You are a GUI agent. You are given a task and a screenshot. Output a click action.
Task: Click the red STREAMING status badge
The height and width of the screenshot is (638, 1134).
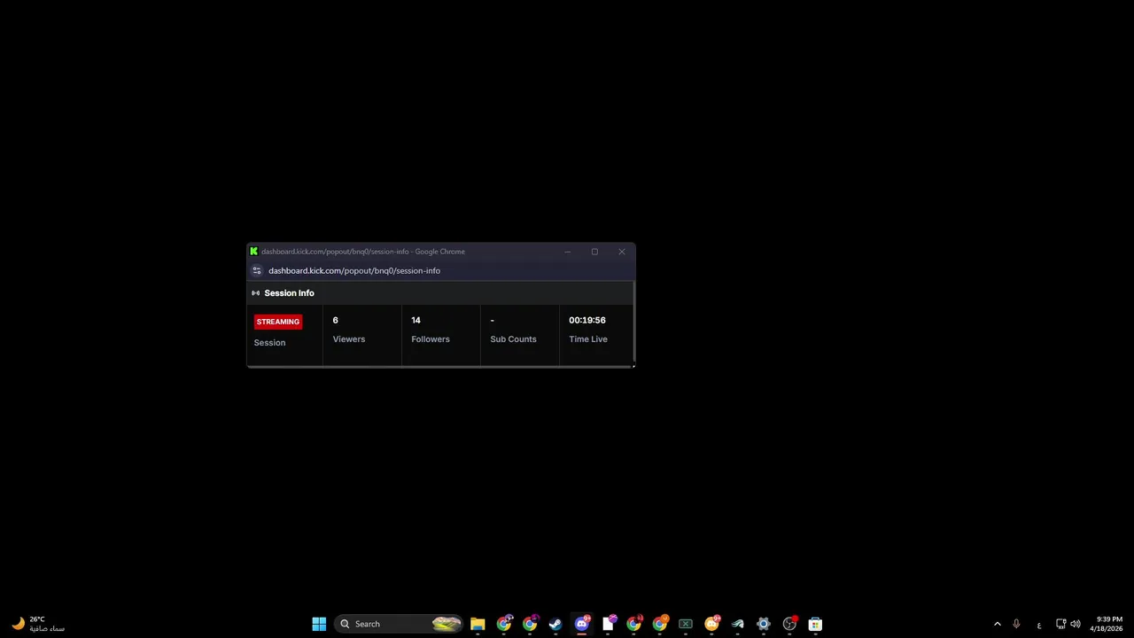point(278,322)
